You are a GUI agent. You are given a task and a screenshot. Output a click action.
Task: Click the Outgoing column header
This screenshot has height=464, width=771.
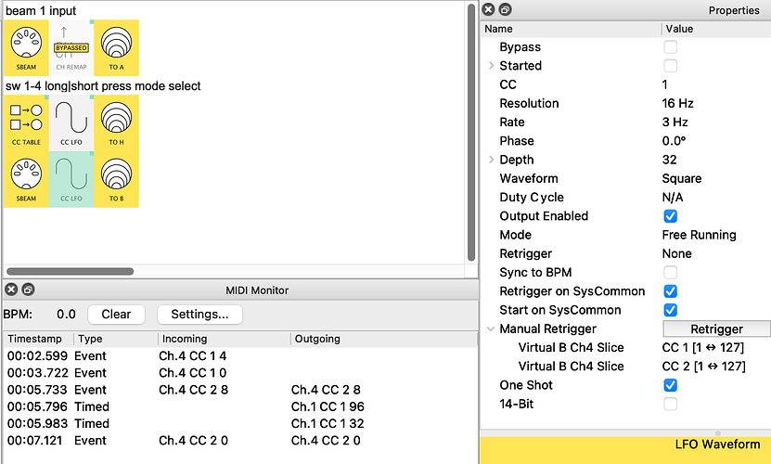click(x=317, y=339)
